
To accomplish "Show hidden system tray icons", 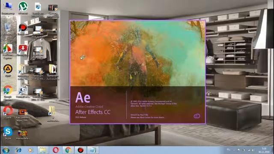I will coord(234,150).
